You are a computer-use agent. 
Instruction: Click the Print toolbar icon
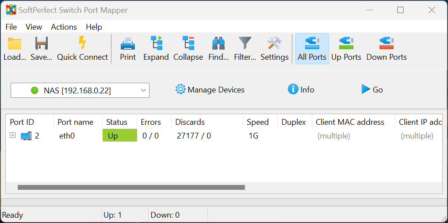tap(128, 44)
